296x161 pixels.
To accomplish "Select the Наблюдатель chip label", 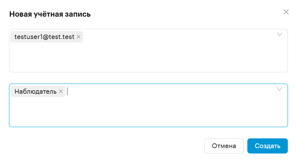I will 35,92.
